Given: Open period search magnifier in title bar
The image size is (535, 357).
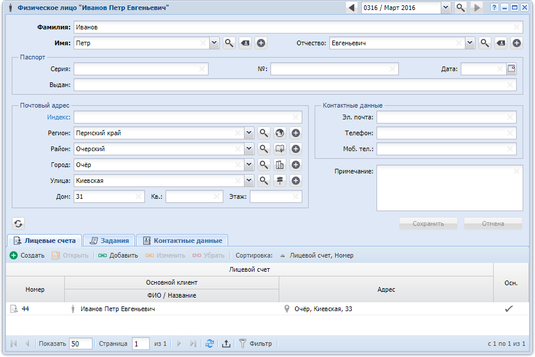Looking at the screenshot, I should coord(460,8).
